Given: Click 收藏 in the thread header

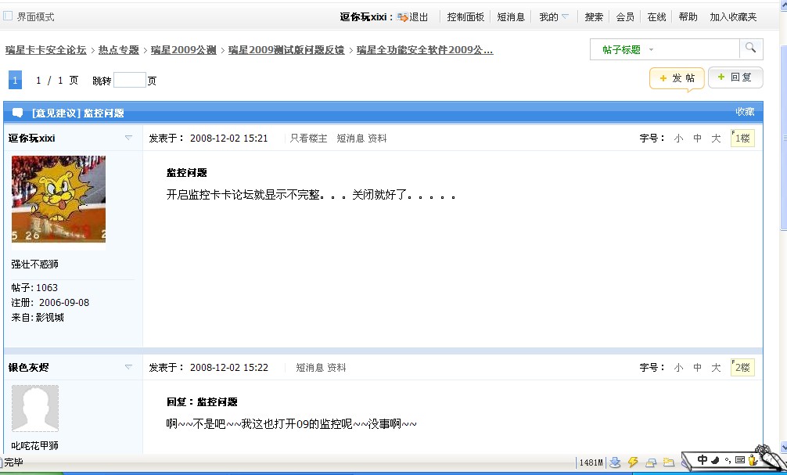Looking at the screenshot, I should coord(745,111).
